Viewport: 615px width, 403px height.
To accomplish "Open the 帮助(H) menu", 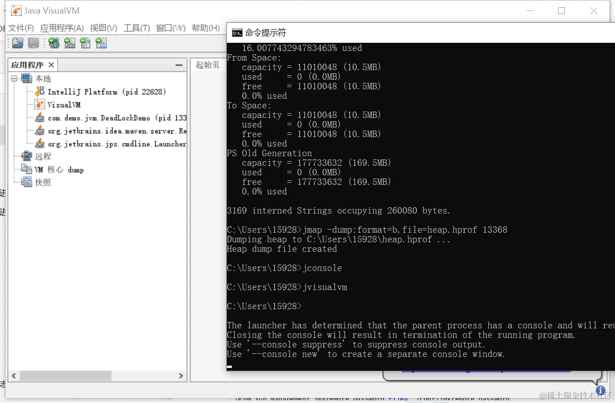I will [206, 28].
